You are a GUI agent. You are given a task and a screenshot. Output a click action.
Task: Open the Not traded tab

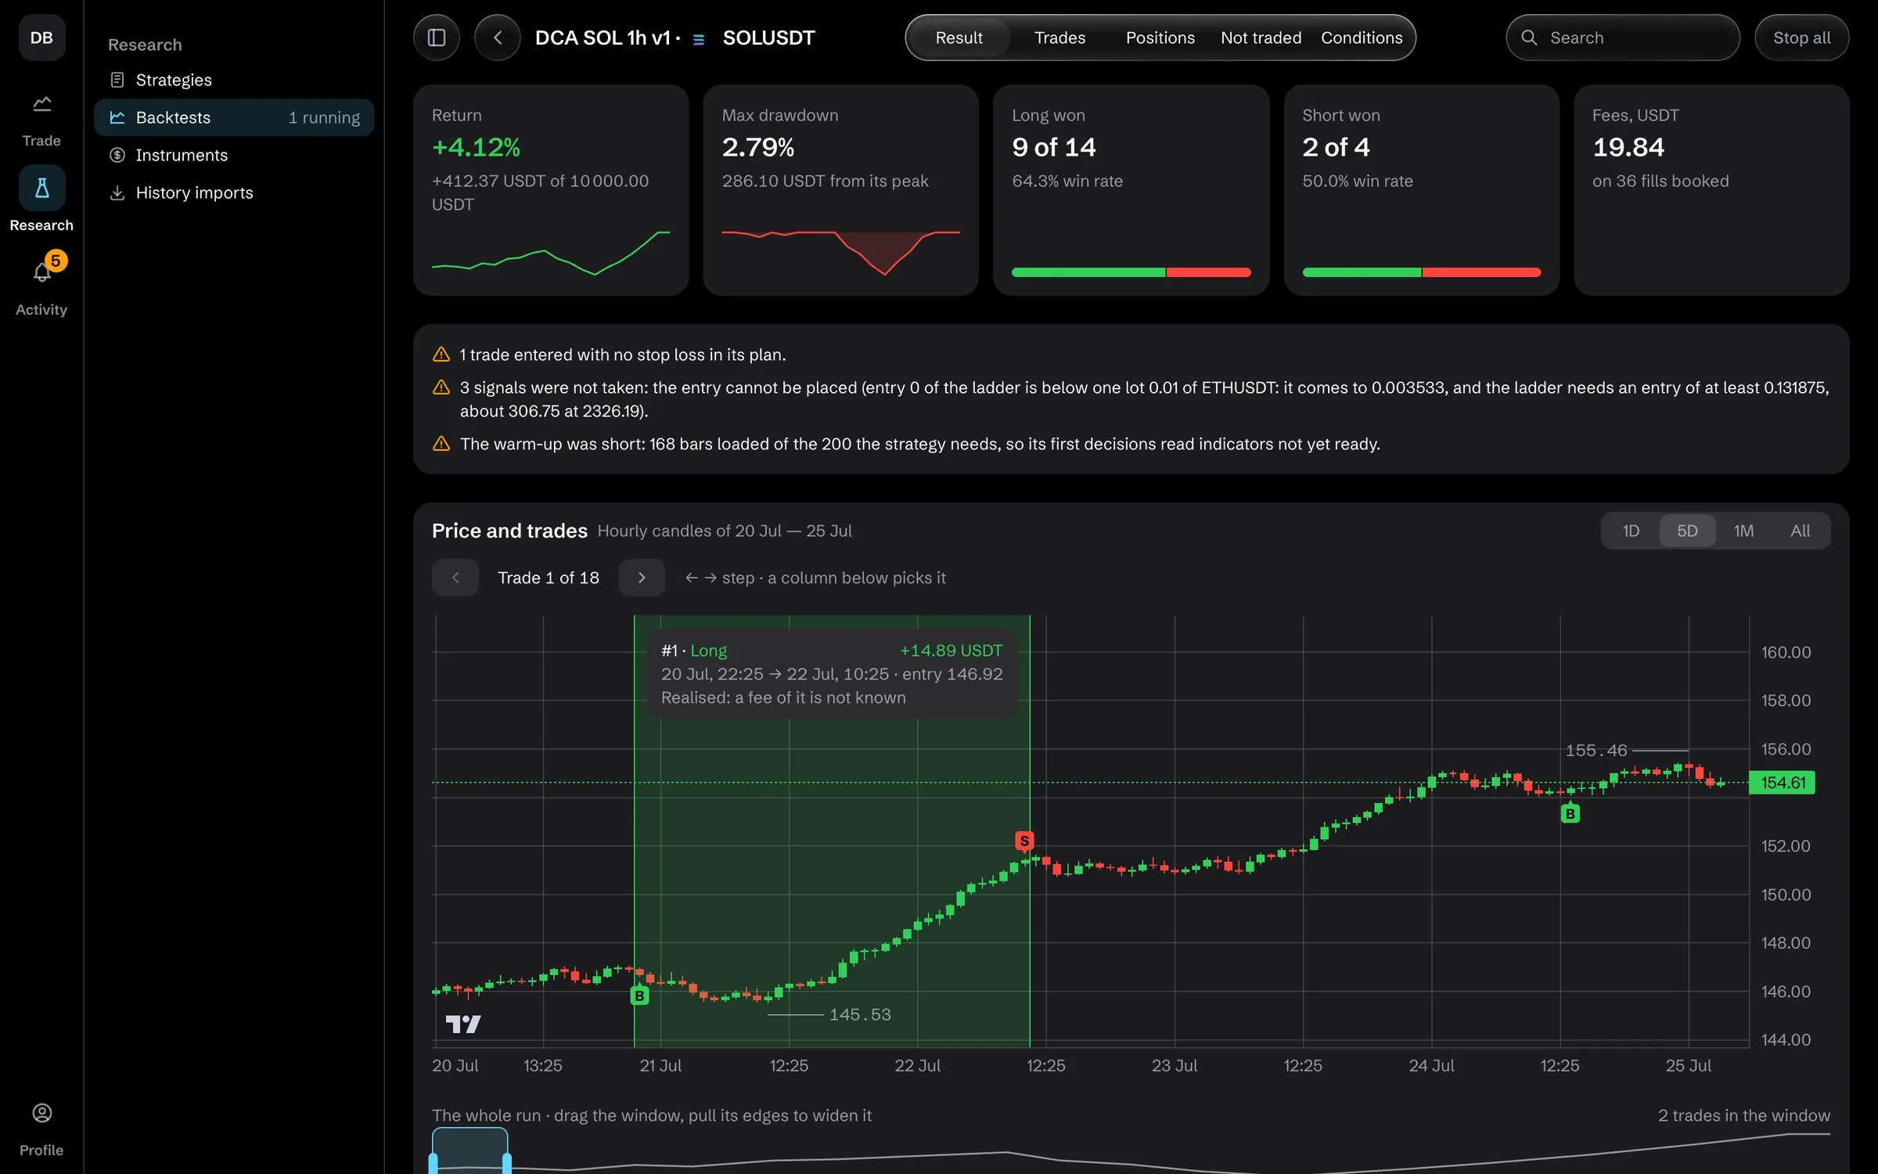[x=1261, y=38]
